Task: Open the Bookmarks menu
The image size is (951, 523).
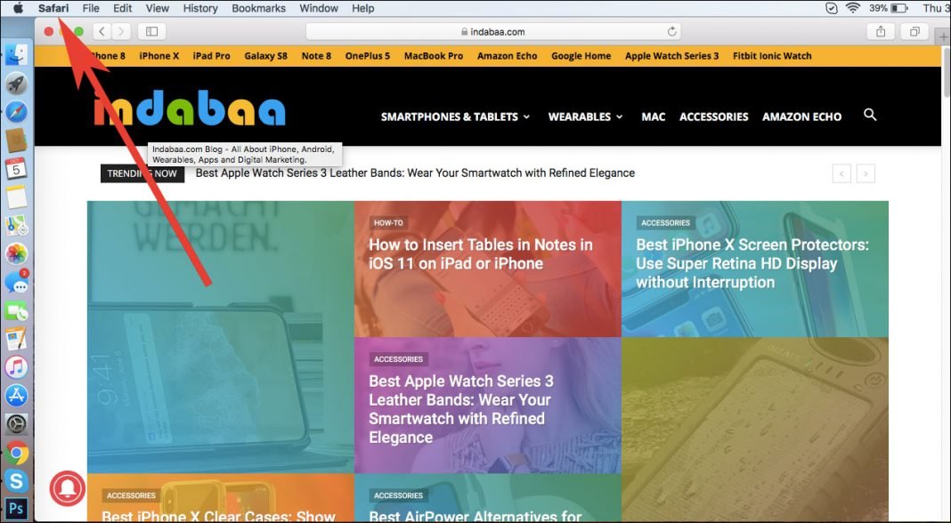Action: point(258,8)
